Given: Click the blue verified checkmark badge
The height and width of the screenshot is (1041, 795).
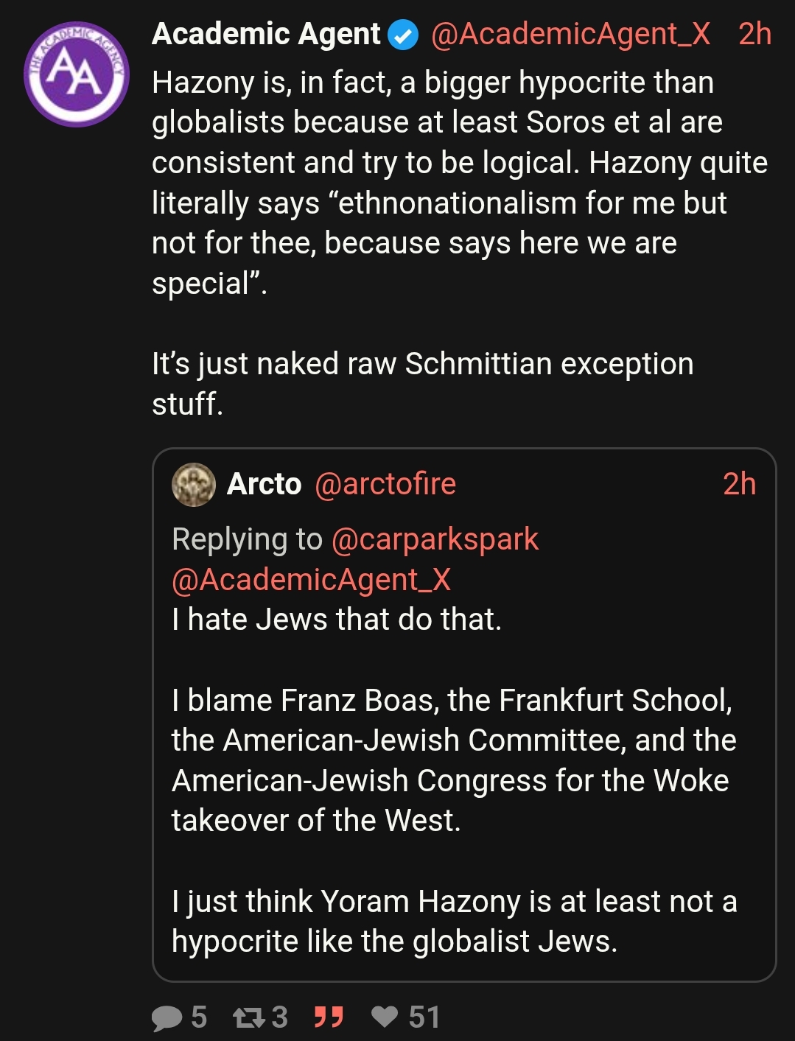Looking at the screenshot, I should click(403, 35).
